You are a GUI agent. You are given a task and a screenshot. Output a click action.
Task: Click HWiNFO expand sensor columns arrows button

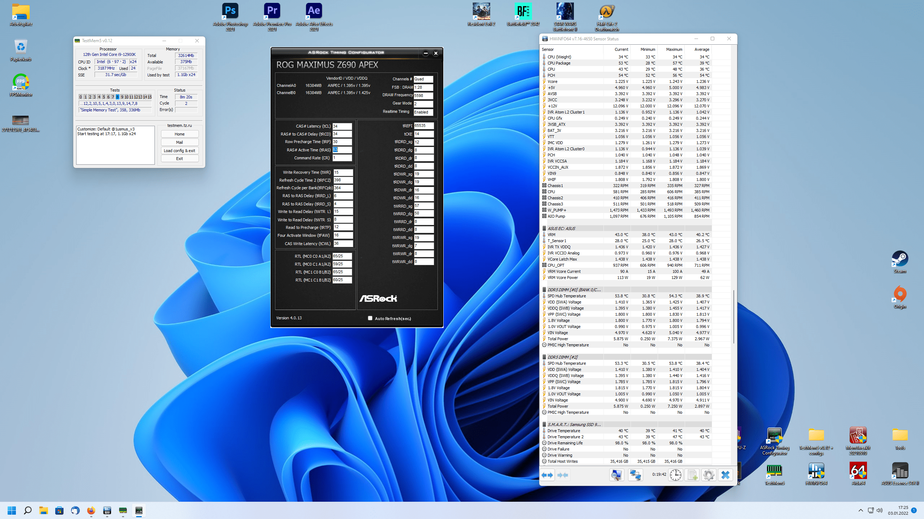[x=547, y=475]
